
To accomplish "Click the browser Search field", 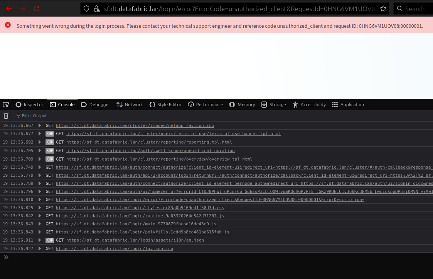I will click(414, 8).
